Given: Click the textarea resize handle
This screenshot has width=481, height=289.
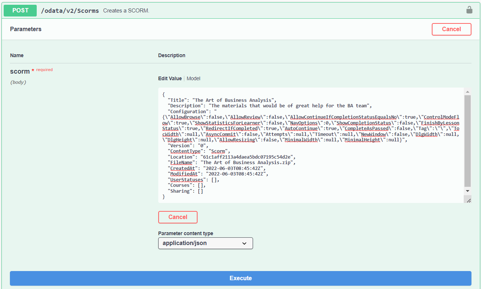Looking at the screenshot, I should click(x=468, y=200).
